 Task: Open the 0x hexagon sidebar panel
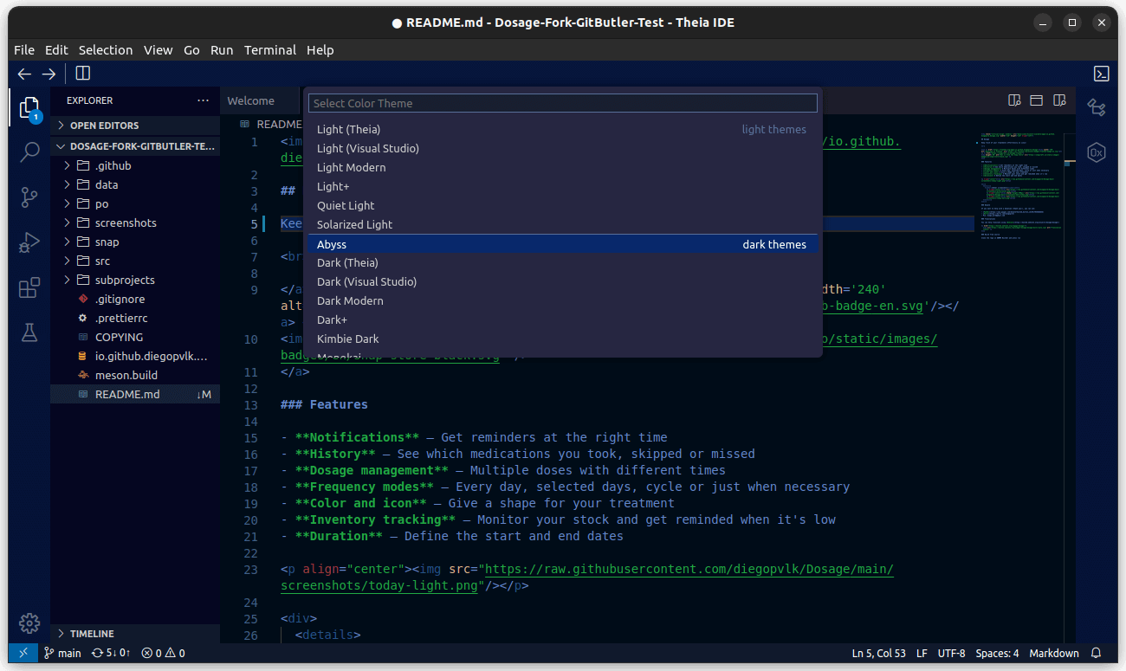coord(1096,152)
